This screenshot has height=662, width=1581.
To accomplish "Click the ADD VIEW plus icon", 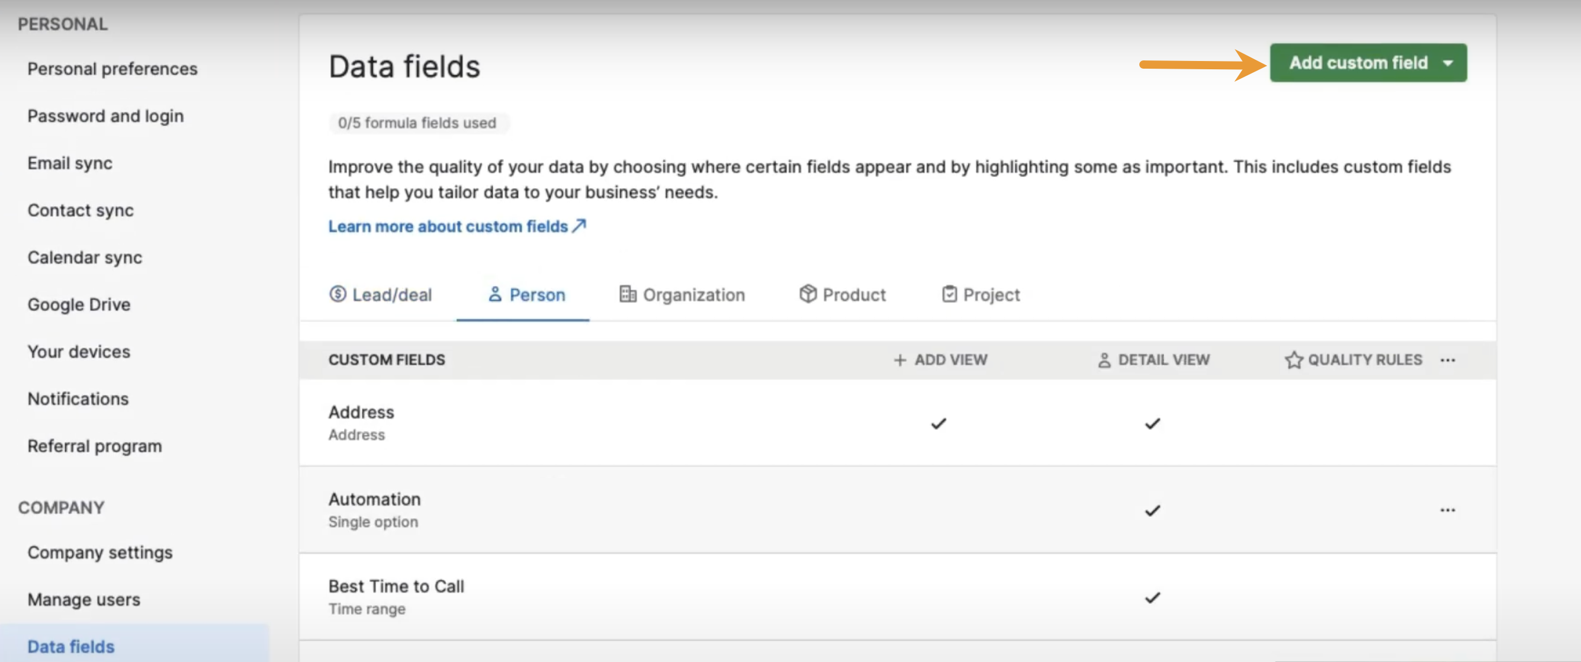I will [899, 360].
